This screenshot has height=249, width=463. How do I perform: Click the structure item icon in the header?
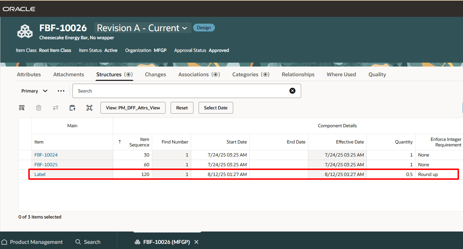pos(25,31)
